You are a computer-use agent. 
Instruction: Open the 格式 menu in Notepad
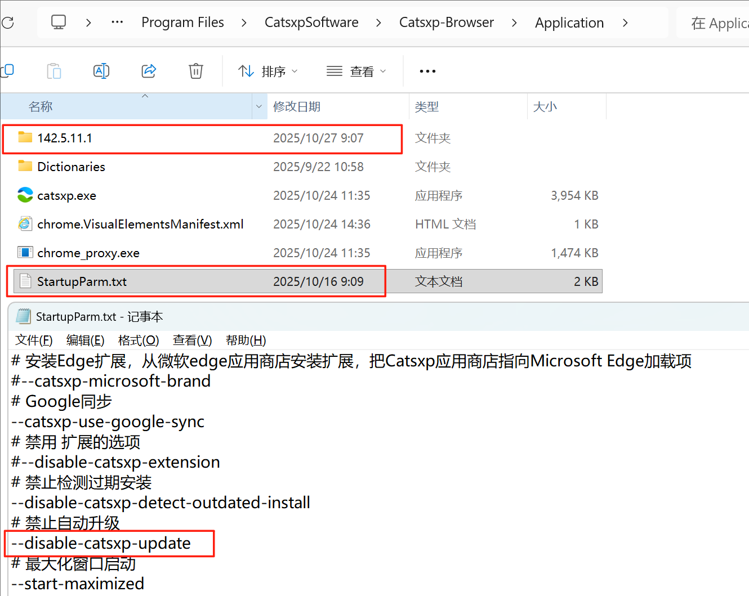pos(139,340)
